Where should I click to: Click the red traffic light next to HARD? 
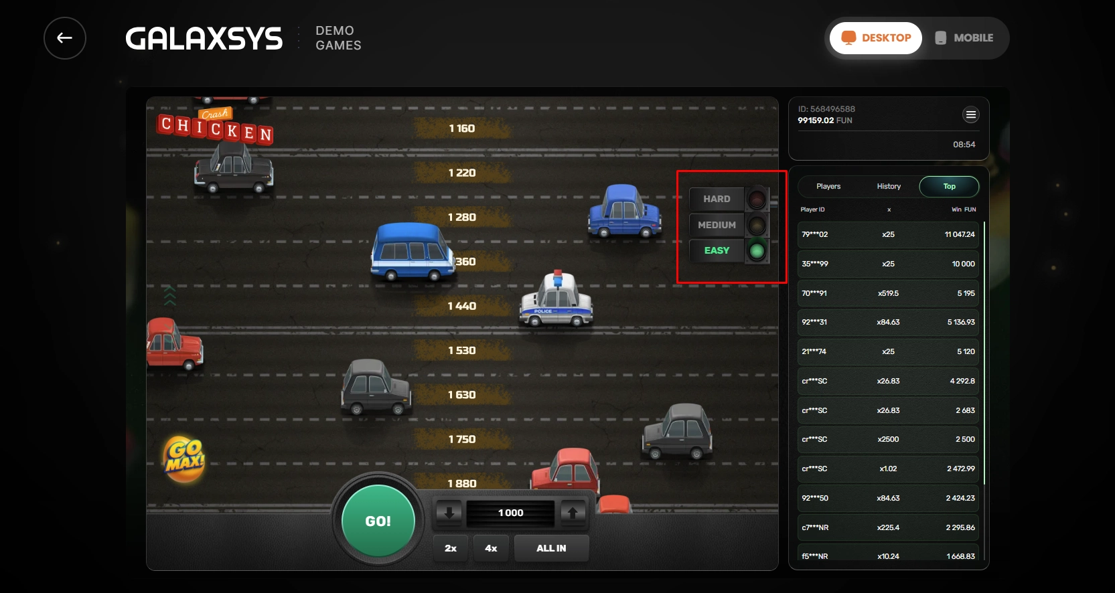tap(757, 199)
